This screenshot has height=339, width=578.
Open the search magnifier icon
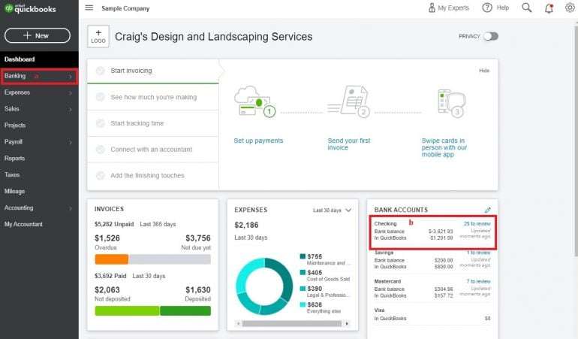[527, 8]
